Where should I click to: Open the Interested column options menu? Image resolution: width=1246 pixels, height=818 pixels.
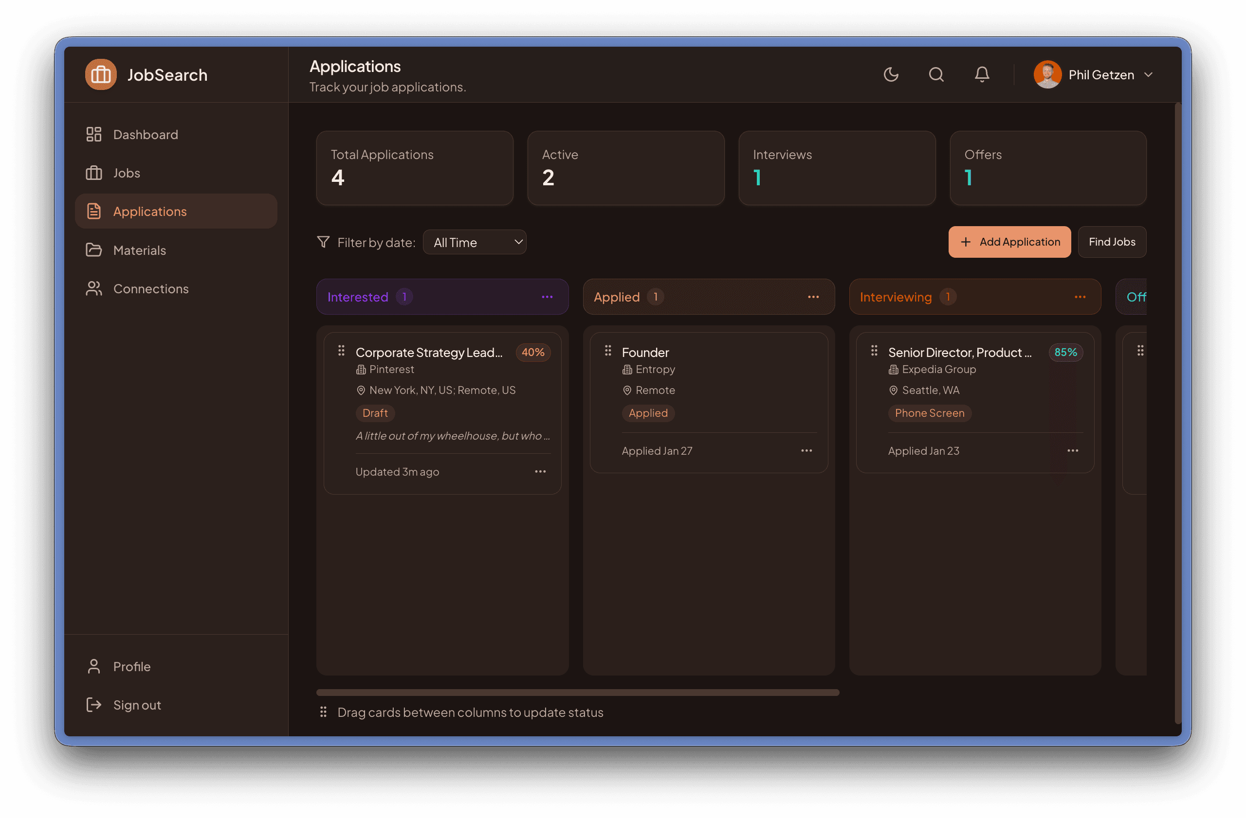point(548,297)
